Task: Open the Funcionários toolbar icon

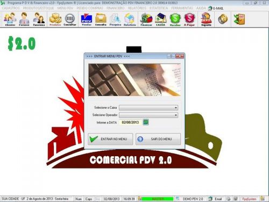Action: coord(39,19)
